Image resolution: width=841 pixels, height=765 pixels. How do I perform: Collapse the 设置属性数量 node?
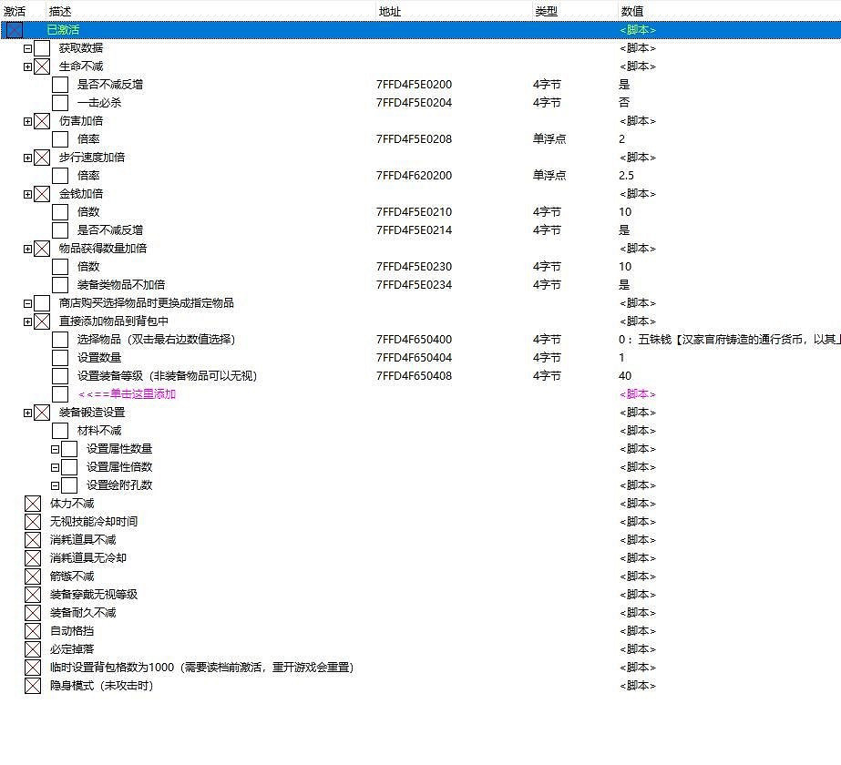coord(56,449)
